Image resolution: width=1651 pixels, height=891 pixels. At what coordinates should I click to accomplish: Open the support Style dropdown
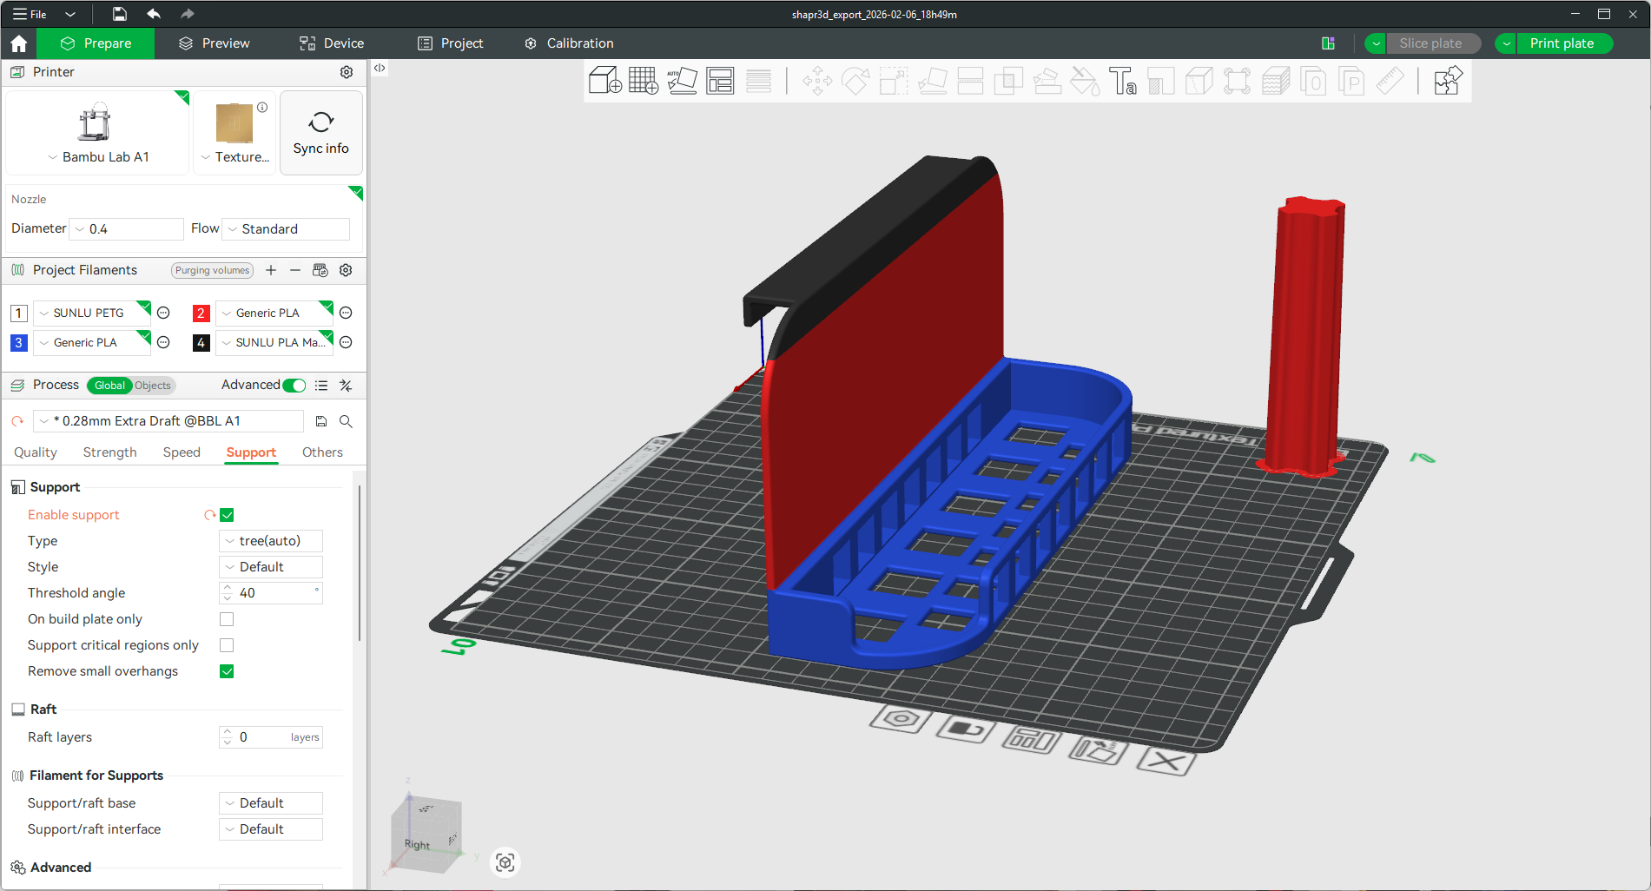[271, 567]
